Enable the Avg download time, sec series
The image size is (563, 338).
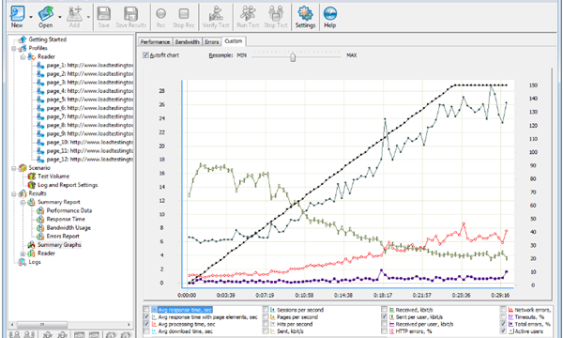pyautogui.click(x=146, y=331)
